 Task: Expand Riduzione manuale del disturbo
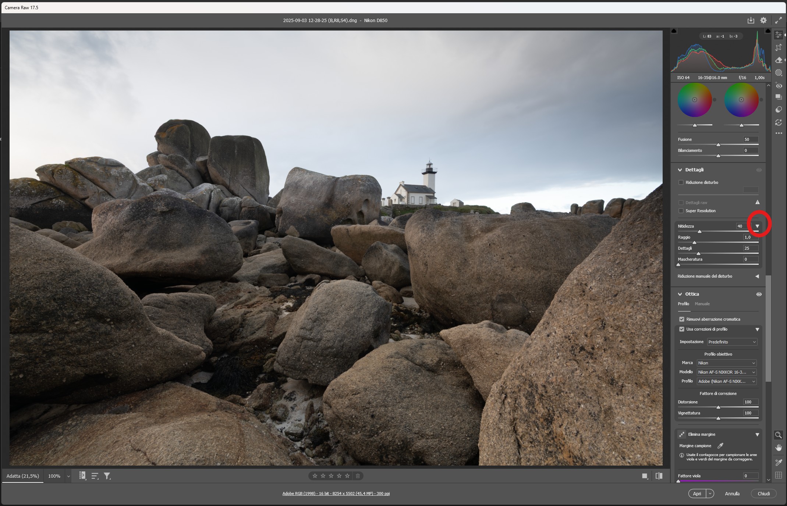(757, 276)
